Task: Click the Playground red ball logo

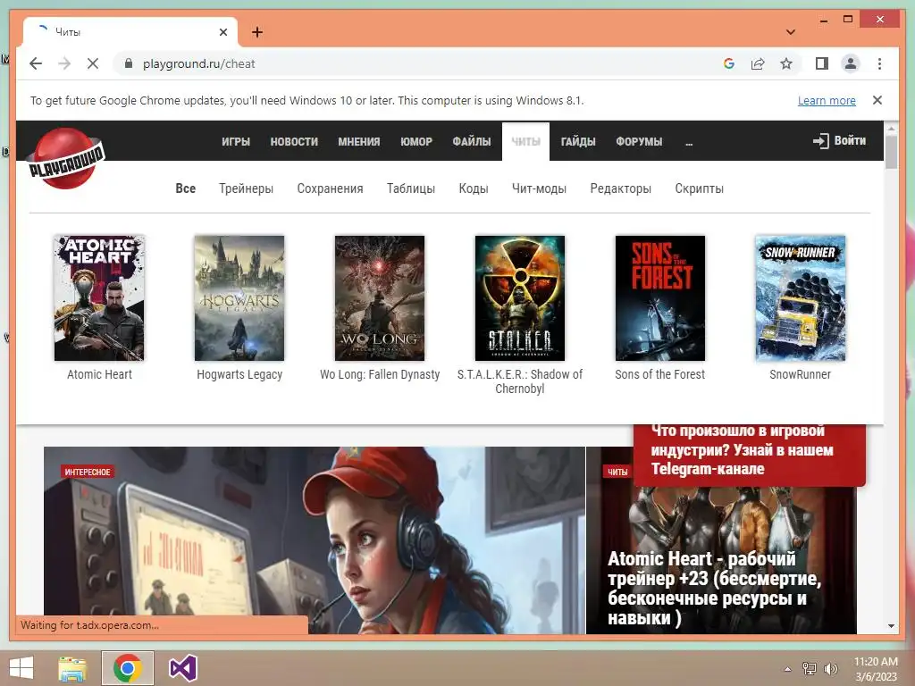Action: pos(66,159)
